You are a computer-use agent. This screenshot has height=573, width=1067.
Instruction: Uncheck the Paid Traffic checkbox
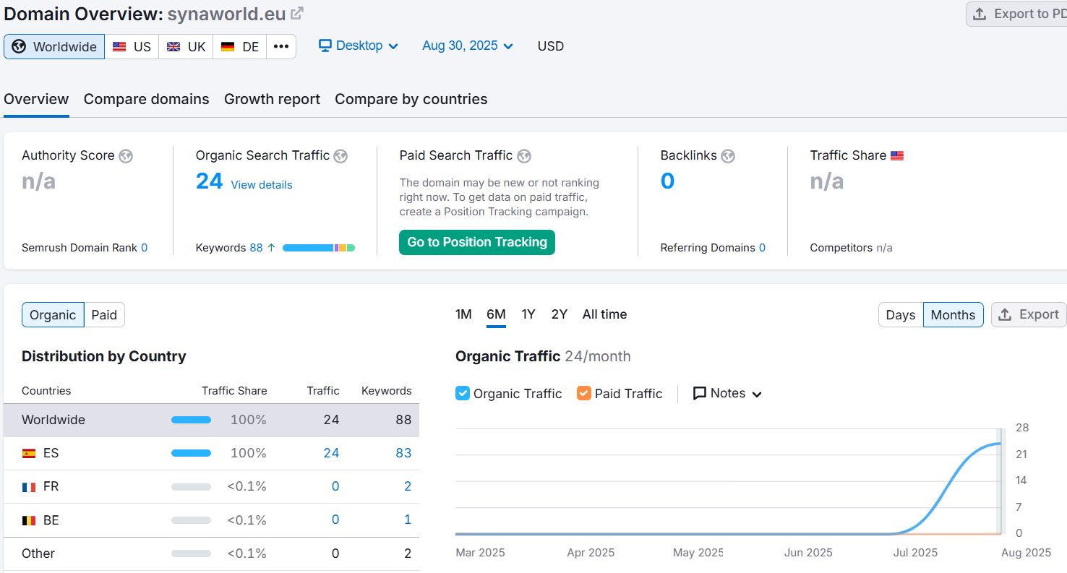pyautogui.click(x=584, y=393)
